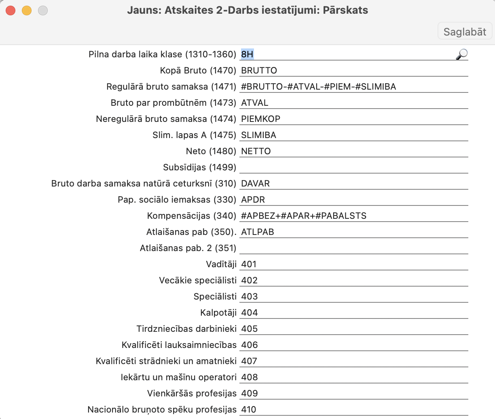Select the Slim. lapas A field
The height and width of the screenshot is (419, 495).
tap(353, 135)
